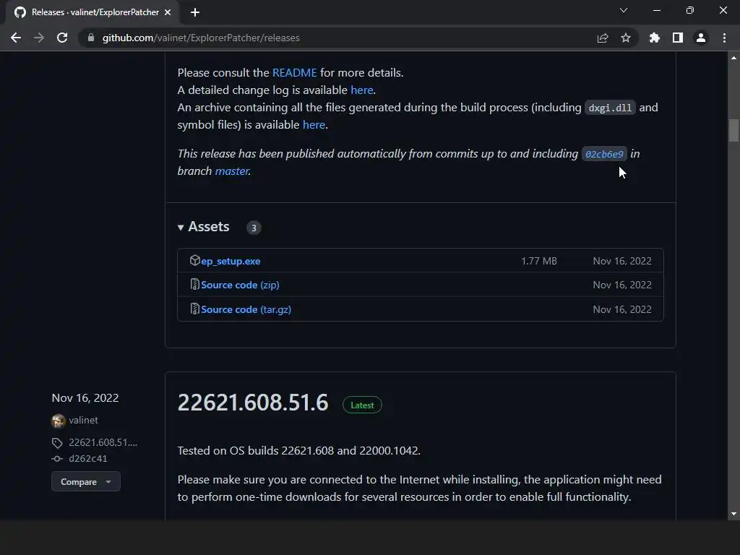Open the tab search chevron
Viewport: 740px width, 555px height.
click(624, 10)
